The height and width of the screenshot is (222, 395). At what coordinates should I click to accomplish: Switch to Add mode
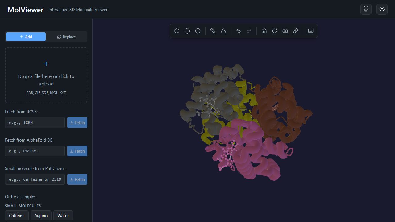click(x=26, y=37)
